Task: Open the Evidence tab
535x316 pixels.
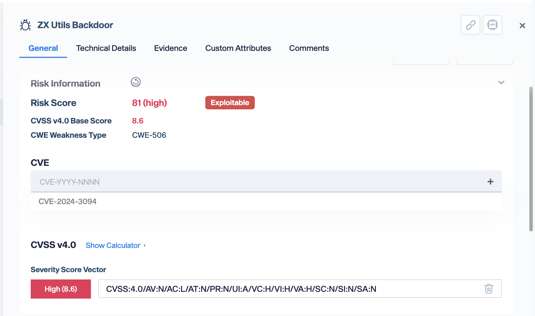Action: (171, 48)
